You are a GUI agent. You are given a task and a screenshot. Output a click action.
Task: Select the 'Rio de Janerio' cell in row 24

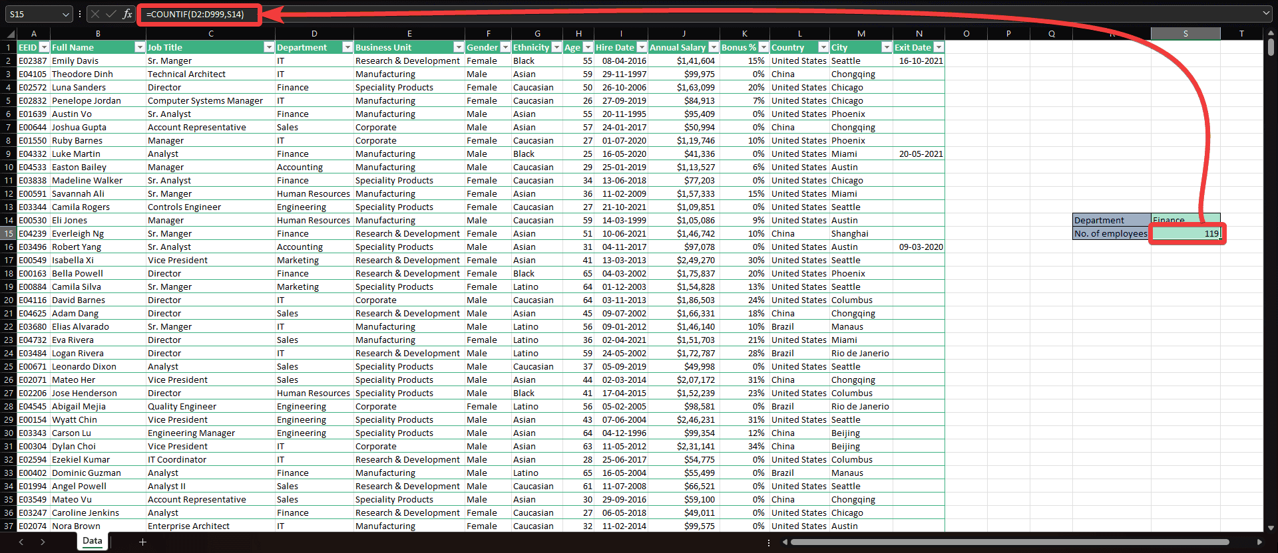861,353
